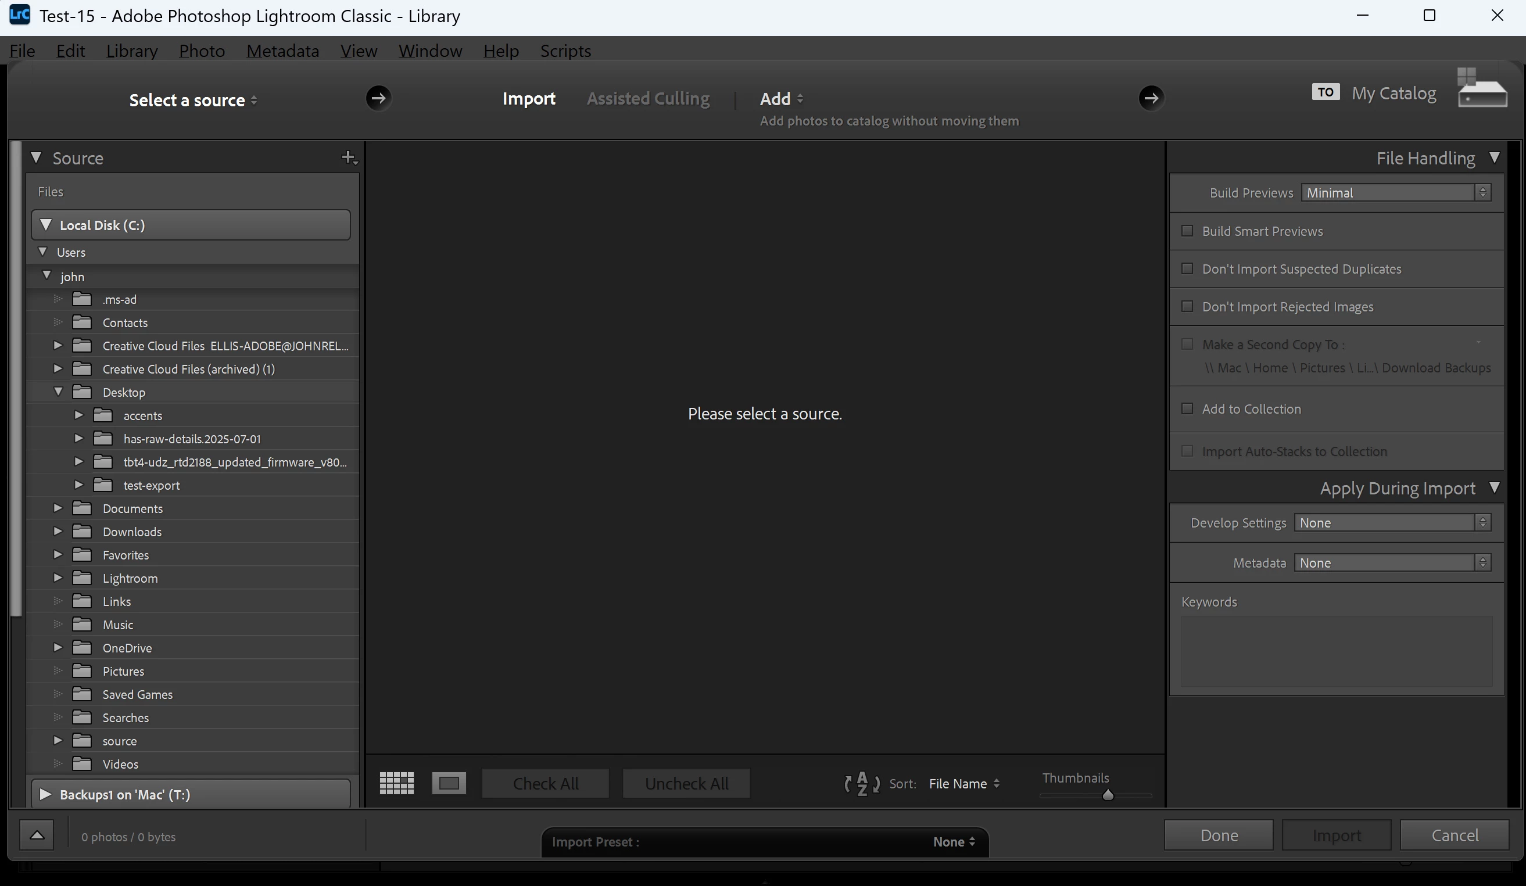Open the Import Preset None dropdown
The image size is (1526, 886).
point(953,842)
